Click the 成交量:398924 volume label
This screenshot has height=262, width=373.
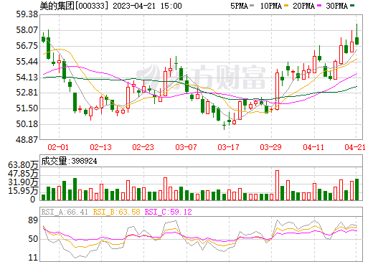(x=69, y=161)
